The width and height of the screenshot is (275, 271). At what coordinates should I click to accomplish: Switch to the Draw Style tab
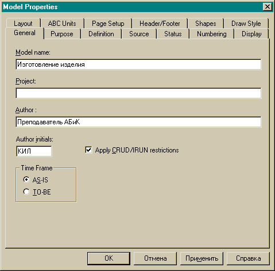pyautogui.click(x=246, y=24)
